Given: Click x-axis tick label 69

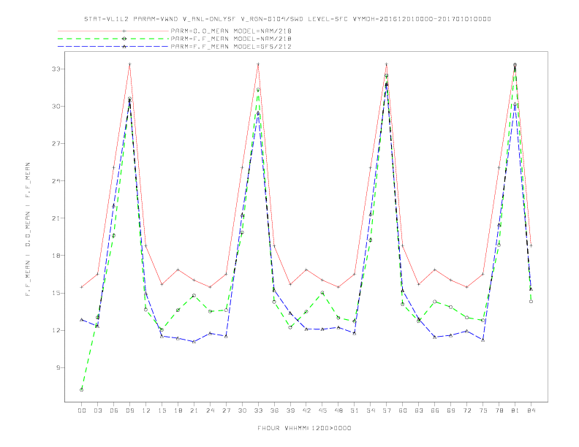Looking at the screenshot, I should 451,410.
